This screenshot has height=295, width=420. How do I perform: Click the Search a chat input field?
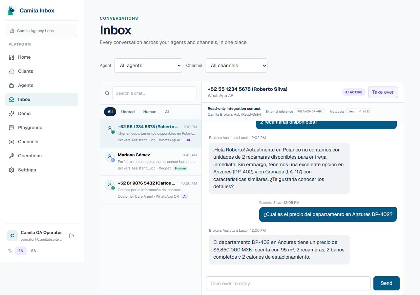click(155, 93)
